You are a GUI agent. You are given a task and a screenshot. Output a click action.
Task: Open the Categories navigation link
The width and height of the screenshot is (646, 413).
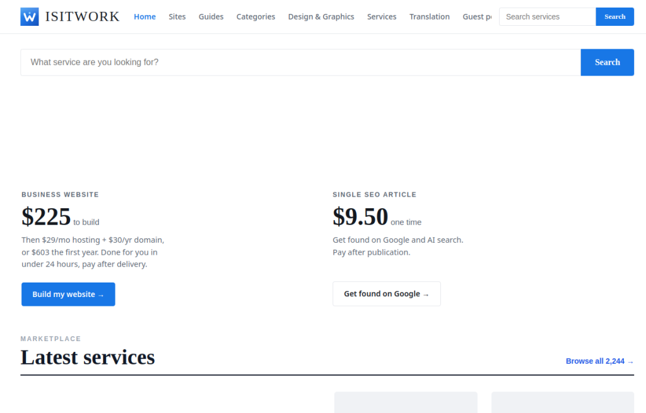pyautogui.click(x=256, y=17)
